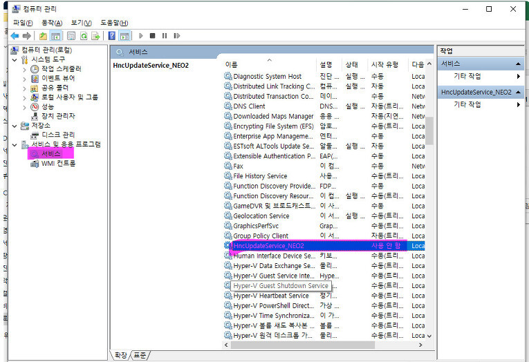
Task: Click the Back arrow toolbar icon
Action: click(15, 35)
